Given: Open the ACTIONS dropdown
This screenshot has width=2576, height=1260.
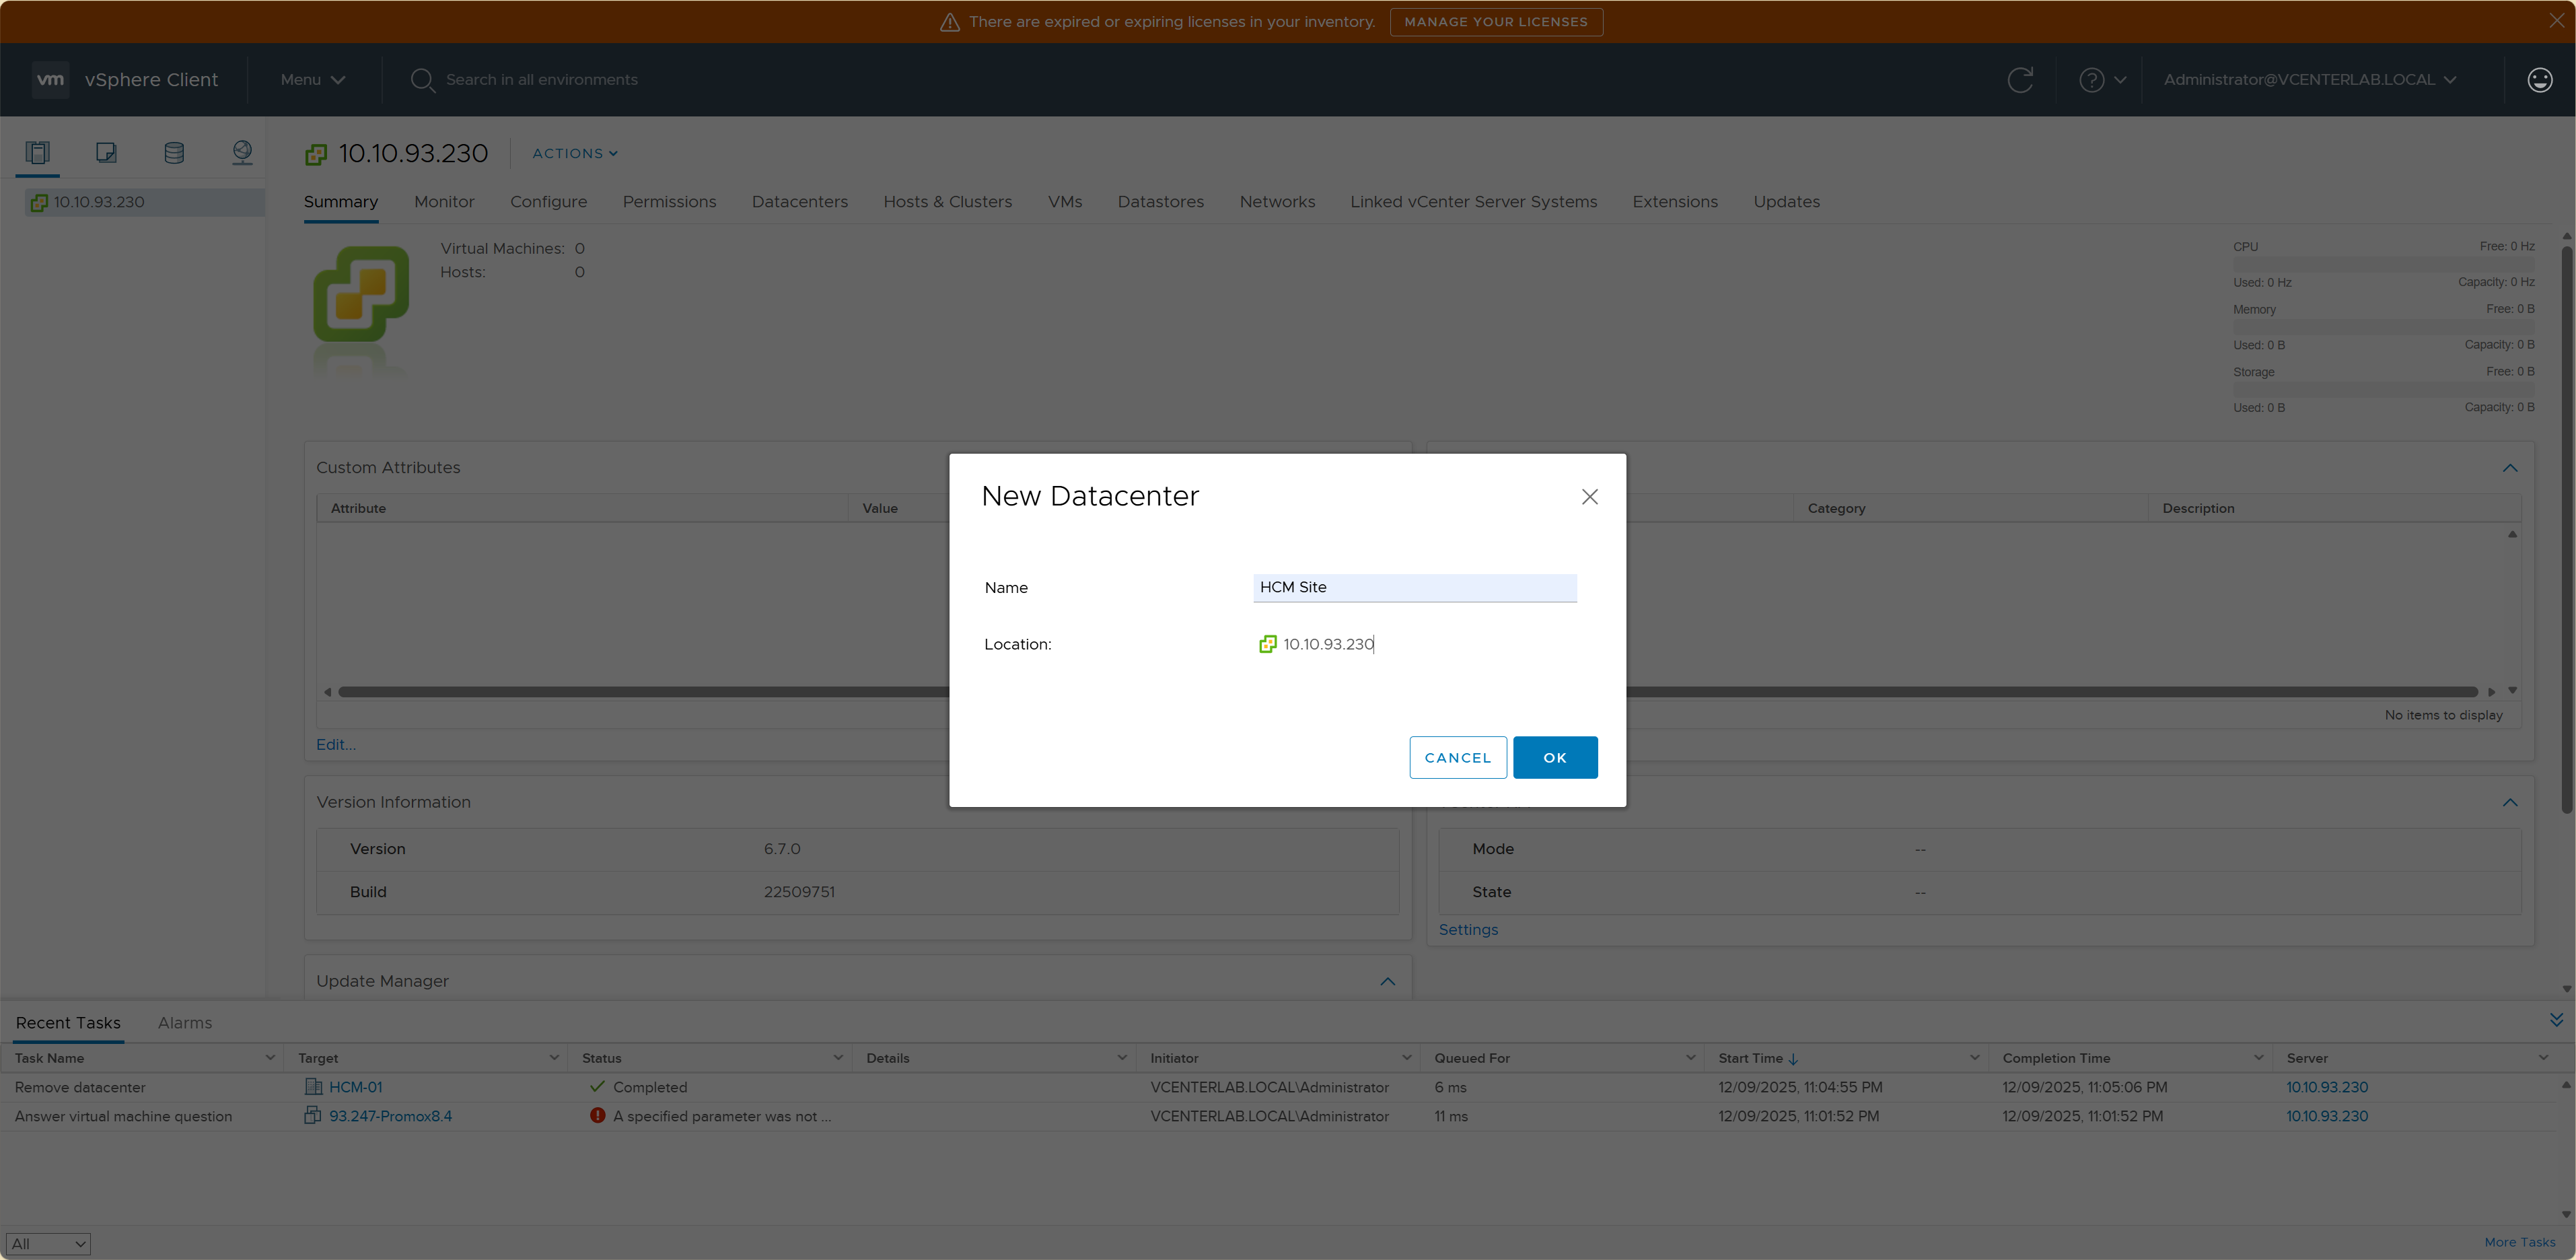Looking at the screenshot, I should (575, 153).
